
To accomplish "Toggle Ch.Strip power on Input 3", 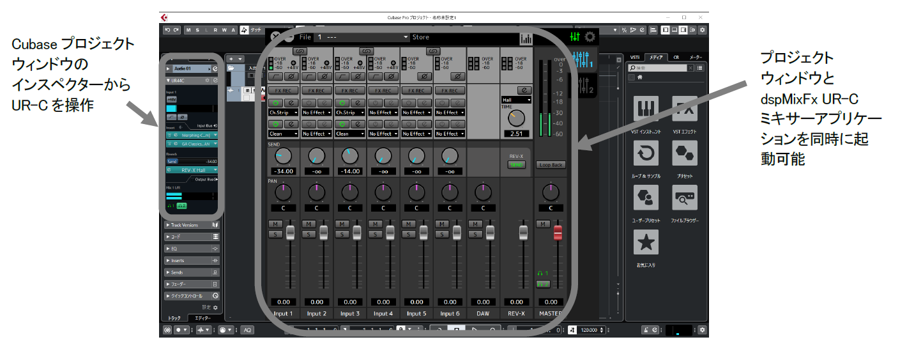I will tap(342, 102).
